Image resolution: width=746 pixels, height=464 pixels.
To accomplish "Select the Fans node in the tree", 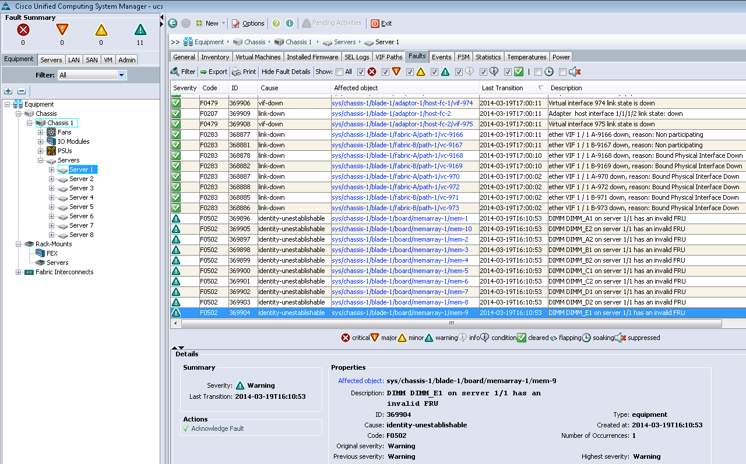I will pos(64,132).
